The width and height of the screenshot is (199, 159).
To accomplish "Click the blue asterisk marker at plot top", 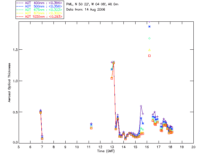I will pos(150,27).
